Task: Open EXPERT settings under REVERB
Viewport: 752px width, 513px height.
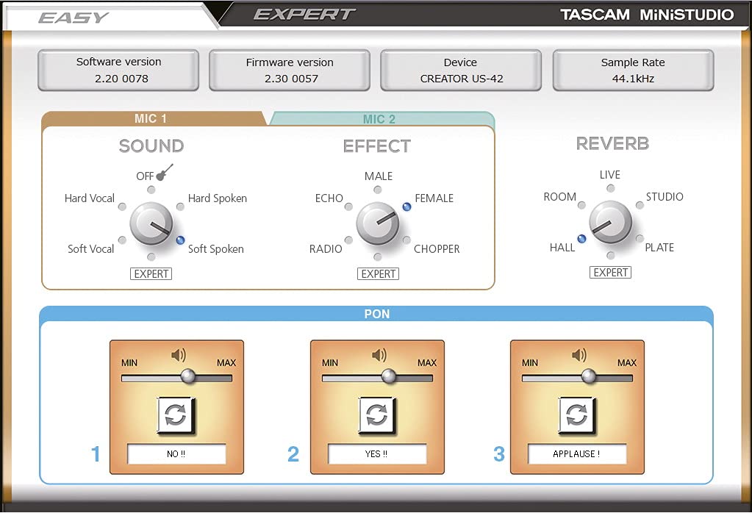Action: (612, 272)
